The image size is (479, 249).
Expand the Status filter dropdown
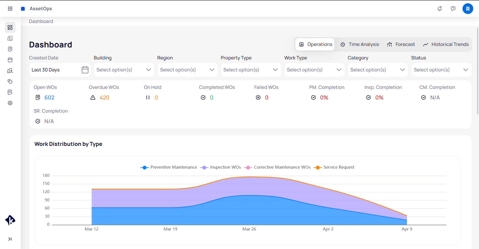point(441,70)
